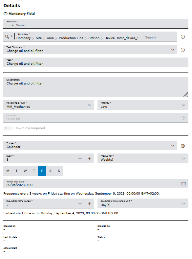
Task: Click the 'Frequency every 3 weeks' summary text
Action: pos(81,193)
